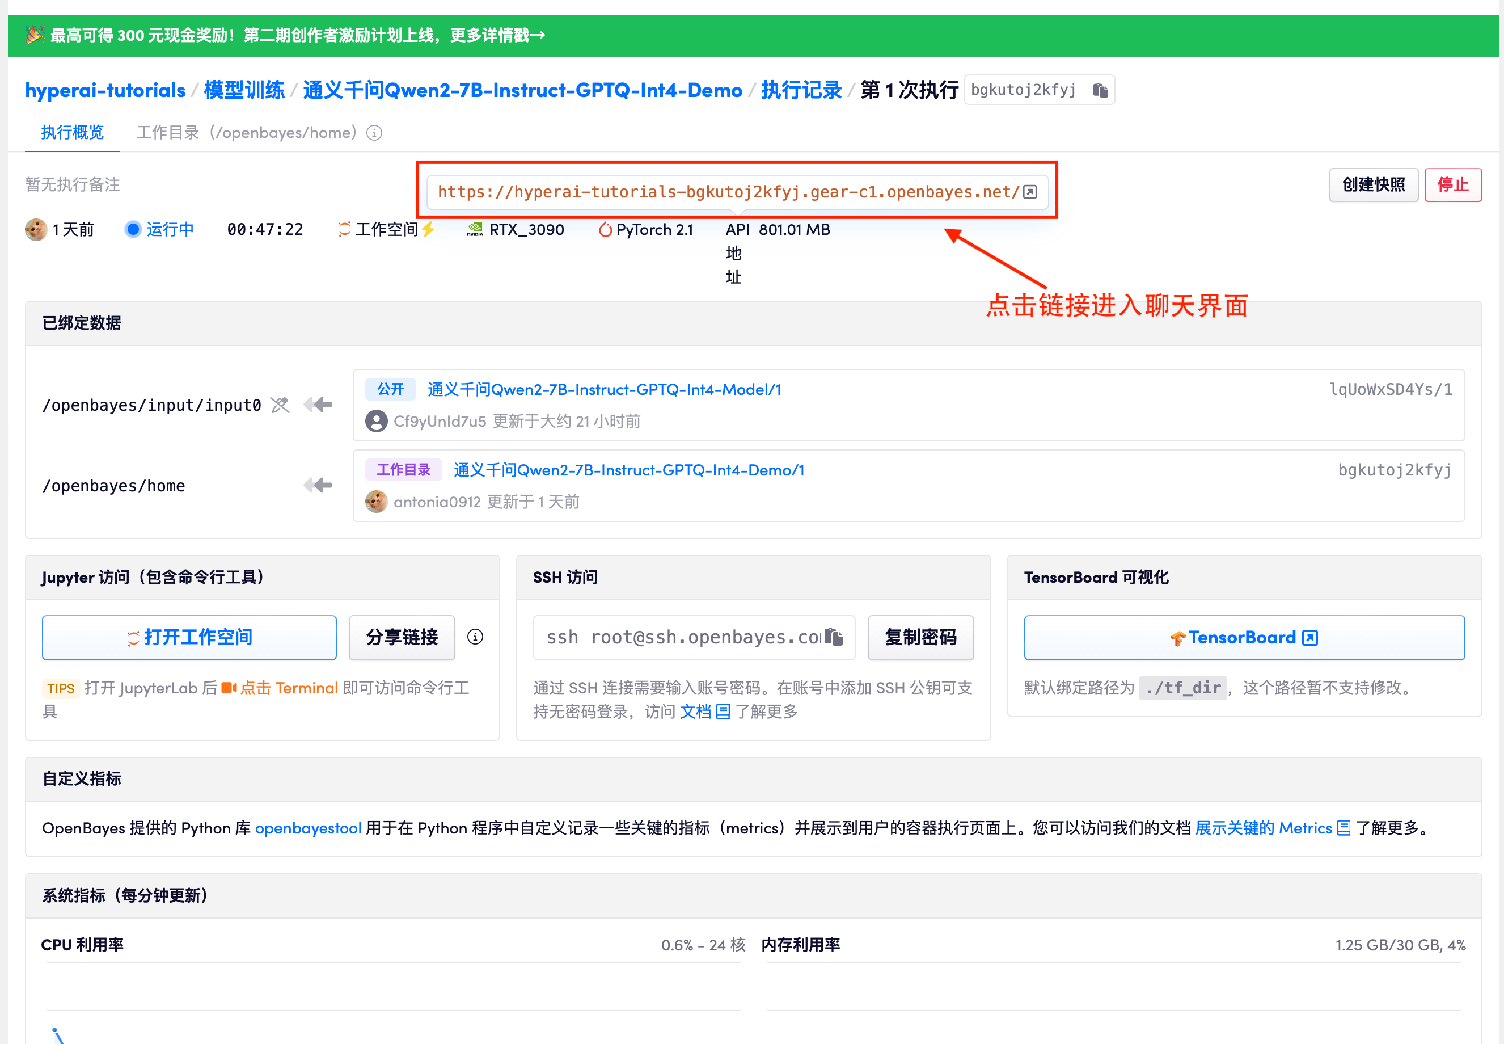This screenshot has width=1504, height=1044.
Task: Click info icon next to 分享链接
Action: (475, 637)
